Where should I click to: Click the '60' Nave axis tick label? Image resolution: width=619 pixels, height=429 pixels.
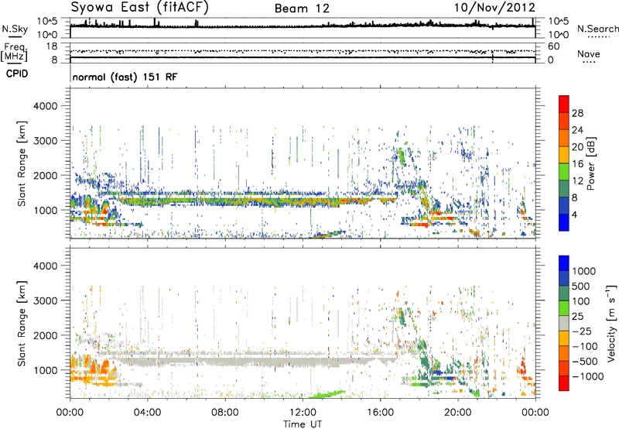(553, 46)
